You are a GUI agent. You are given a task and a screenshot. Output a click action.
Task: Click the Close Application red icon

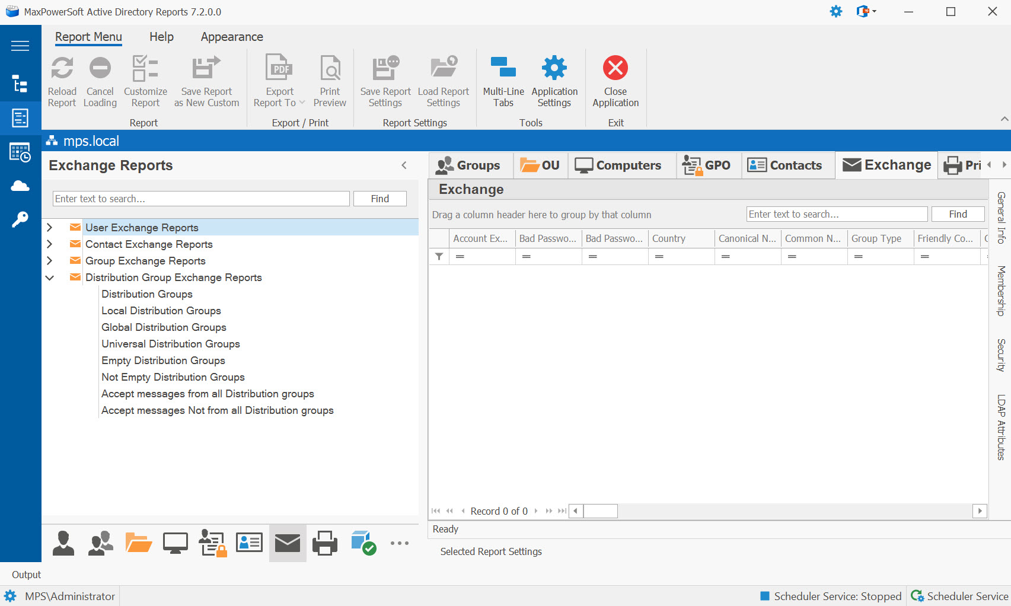[615, 69]
